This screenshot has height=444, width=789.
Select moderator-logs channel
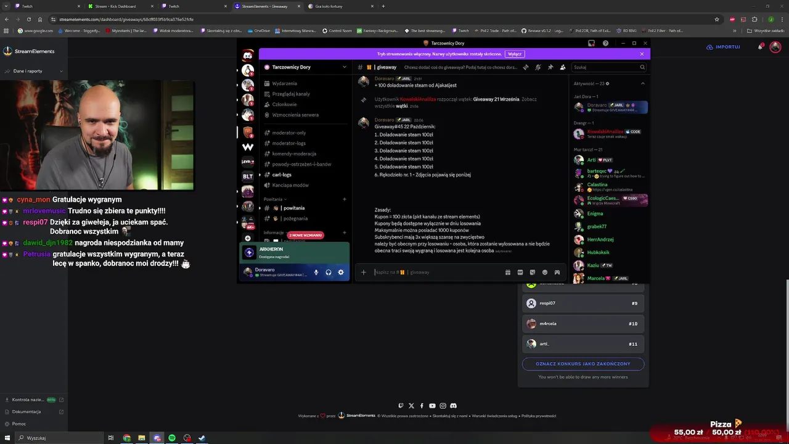(305, 143)
